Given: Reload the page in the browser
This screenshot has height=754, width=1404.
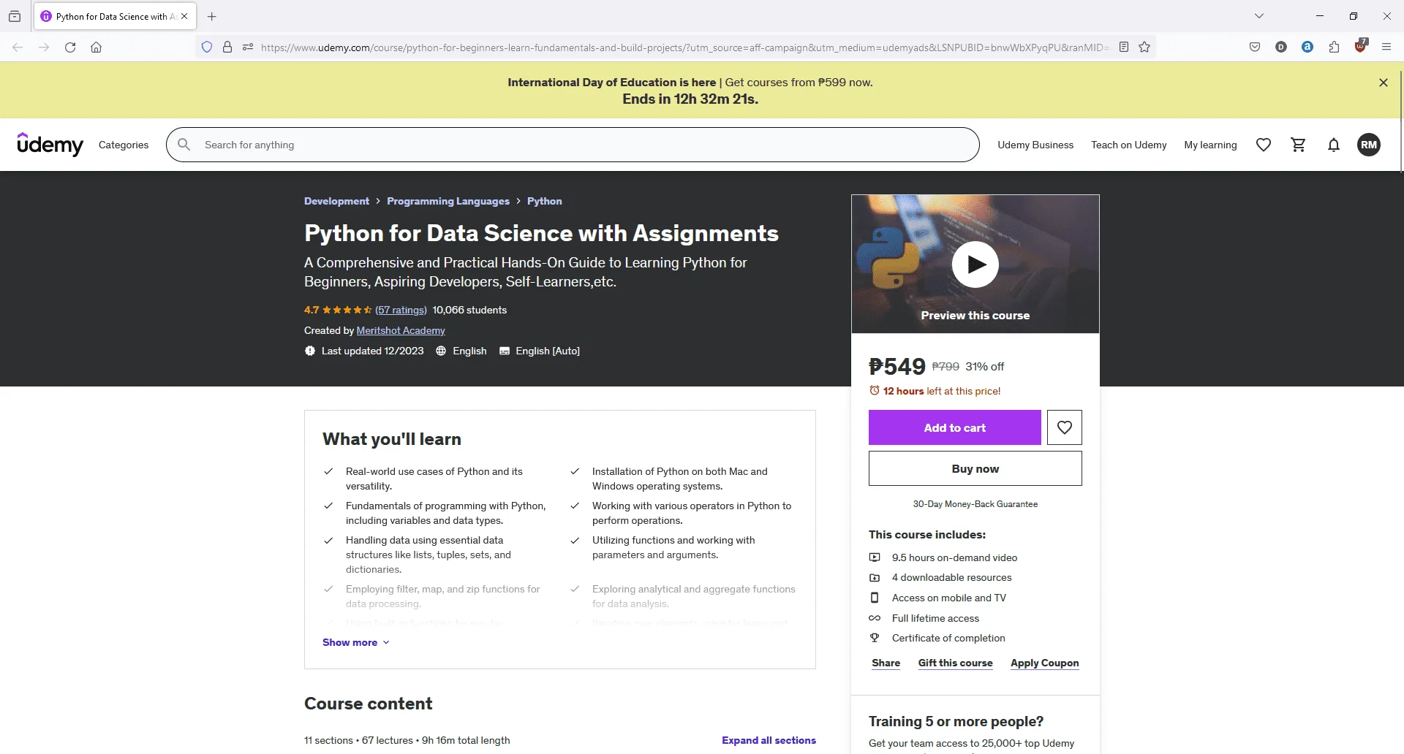Looking at the screenshot, I should (x=70, y=47).
